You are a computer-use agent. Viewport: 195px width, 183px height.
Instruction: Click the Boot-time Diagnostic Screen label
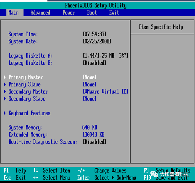point(43,142)
